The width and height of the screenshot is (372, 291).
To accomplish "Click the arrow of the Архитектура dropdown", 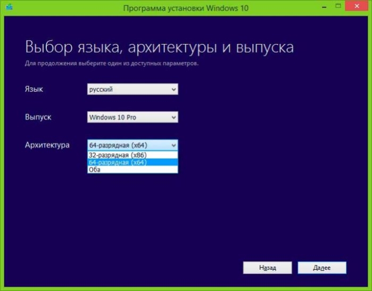I will (173, 145).
